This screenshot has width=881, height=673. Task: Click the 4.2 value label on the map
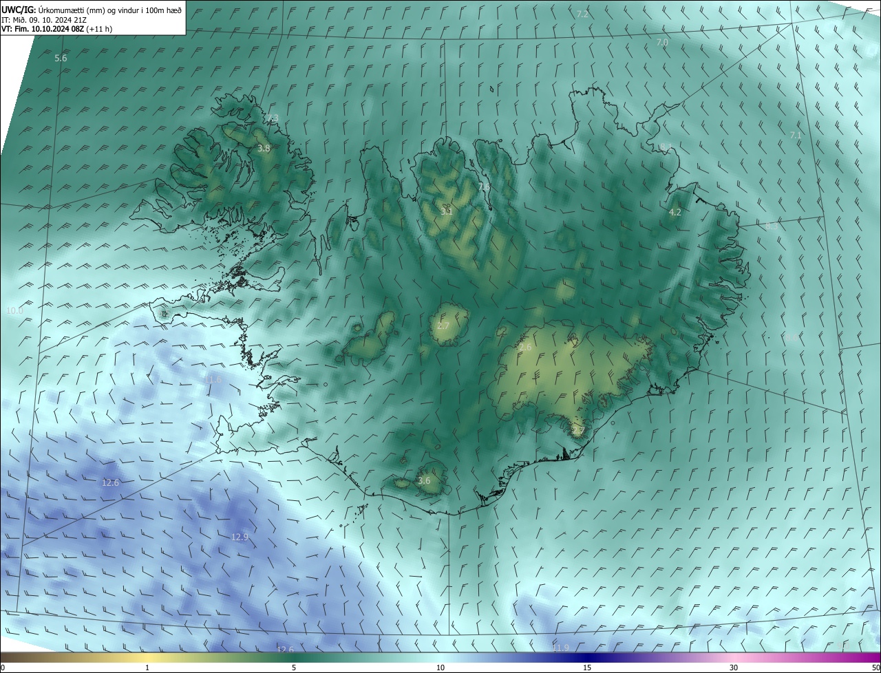coord(675,213)
